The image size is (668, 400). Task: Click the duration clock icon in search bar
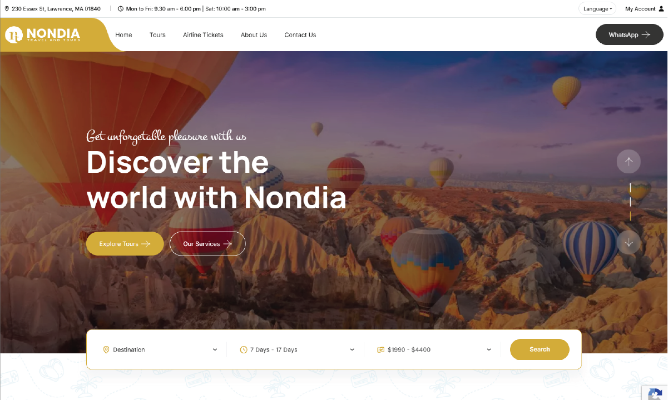click(x=244, y=350)
